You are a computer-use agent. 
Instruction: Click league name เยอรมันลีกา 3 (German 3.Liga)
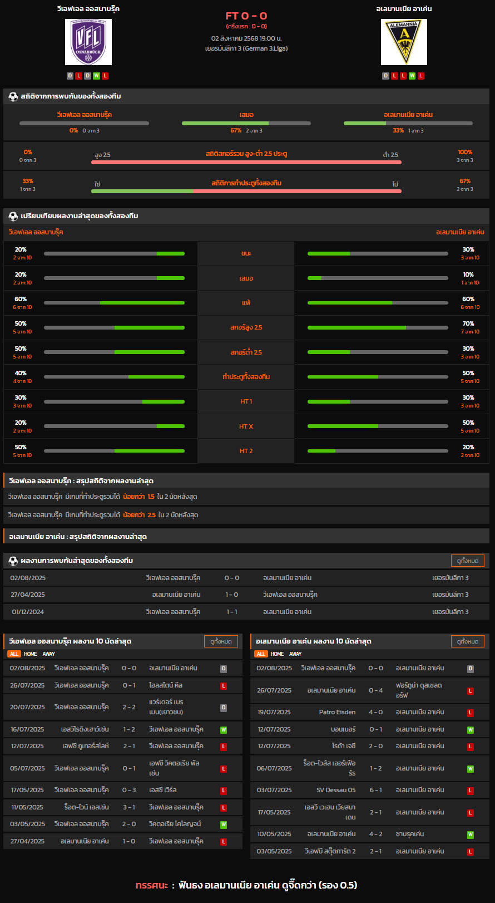click(246, 48)
